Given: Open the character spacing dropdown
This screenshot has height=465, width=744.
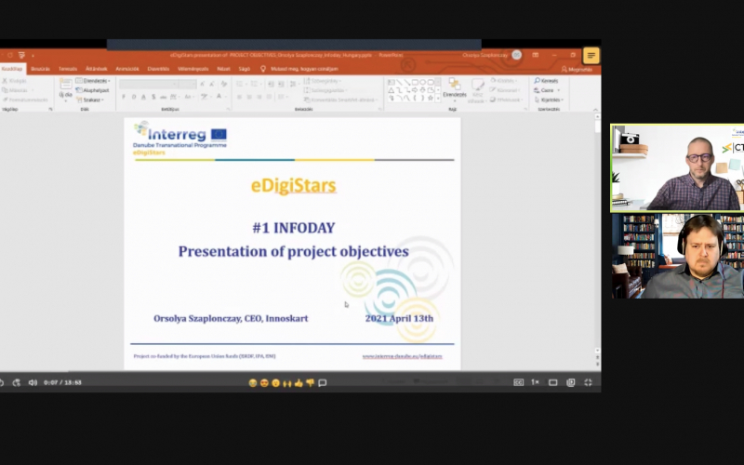Looking at the screenshot, I should pyautogui.click(x=174, y=97).
